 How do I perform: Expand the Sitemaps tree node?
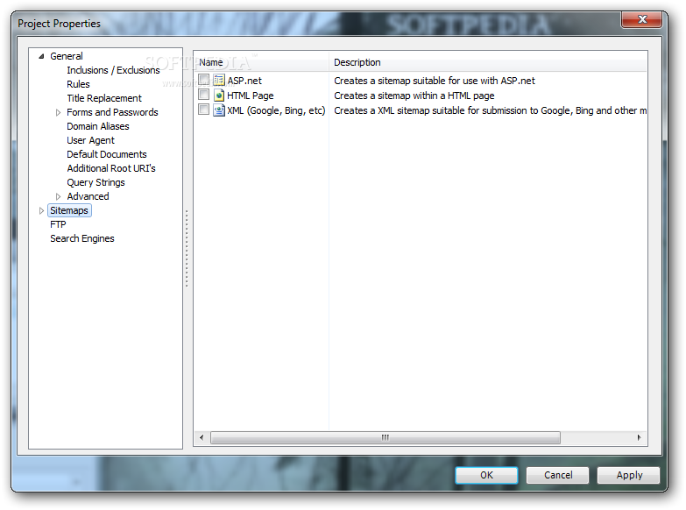(41, 210)
